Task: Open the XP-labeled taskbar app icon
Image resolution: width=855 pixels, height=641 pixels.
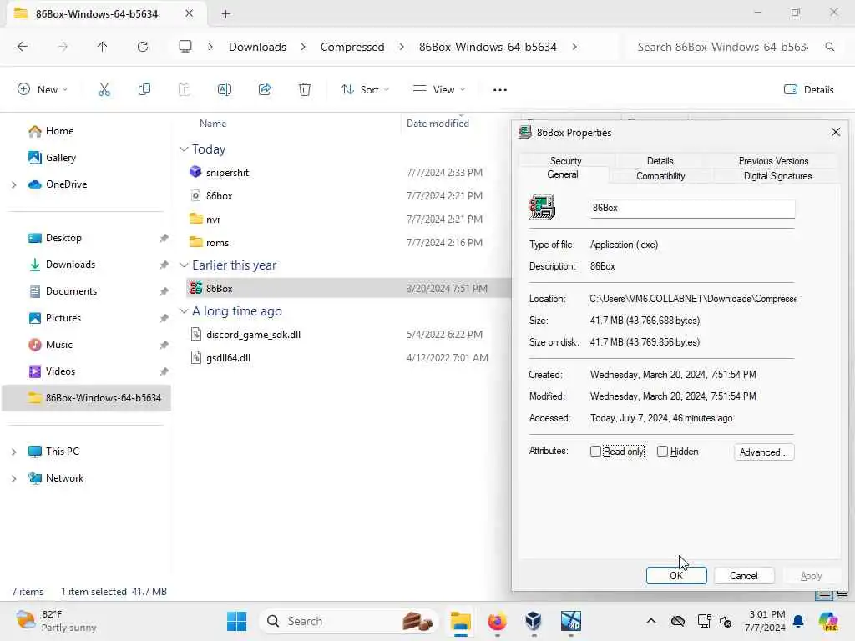Action: pyautogui.click(x=571, y=621)
